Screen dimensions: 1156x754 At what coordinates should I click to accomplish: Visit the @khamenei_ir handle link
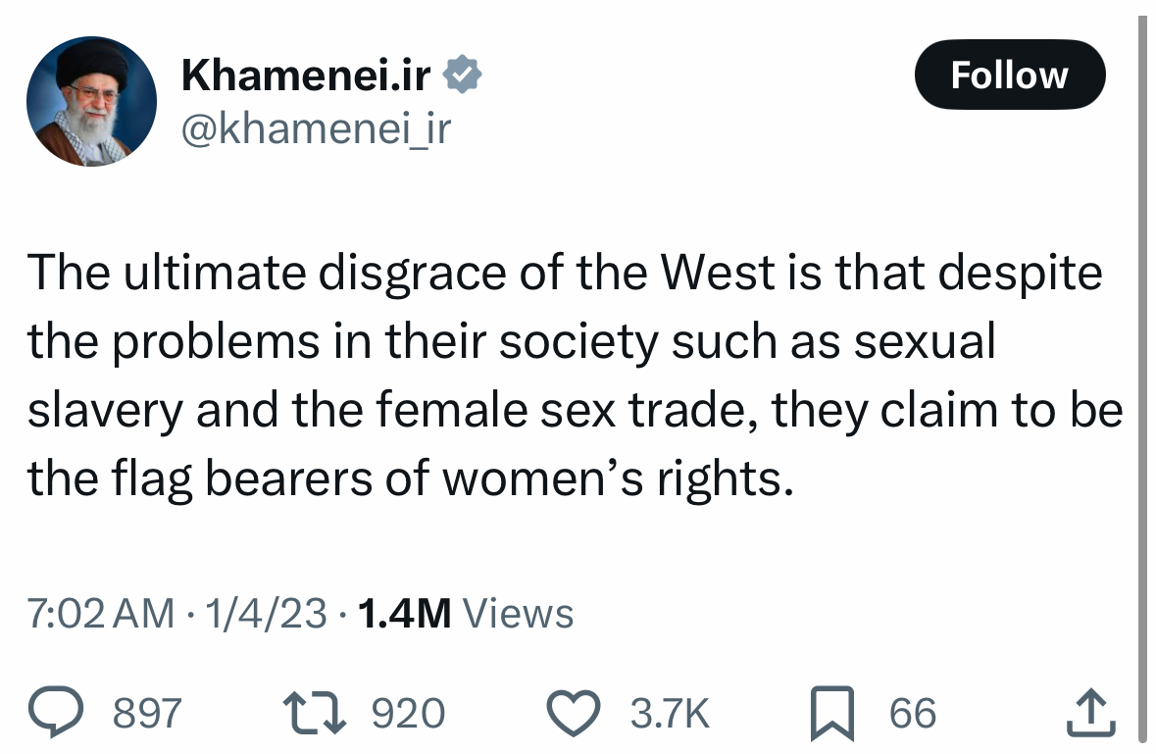(x=317, y=129)
